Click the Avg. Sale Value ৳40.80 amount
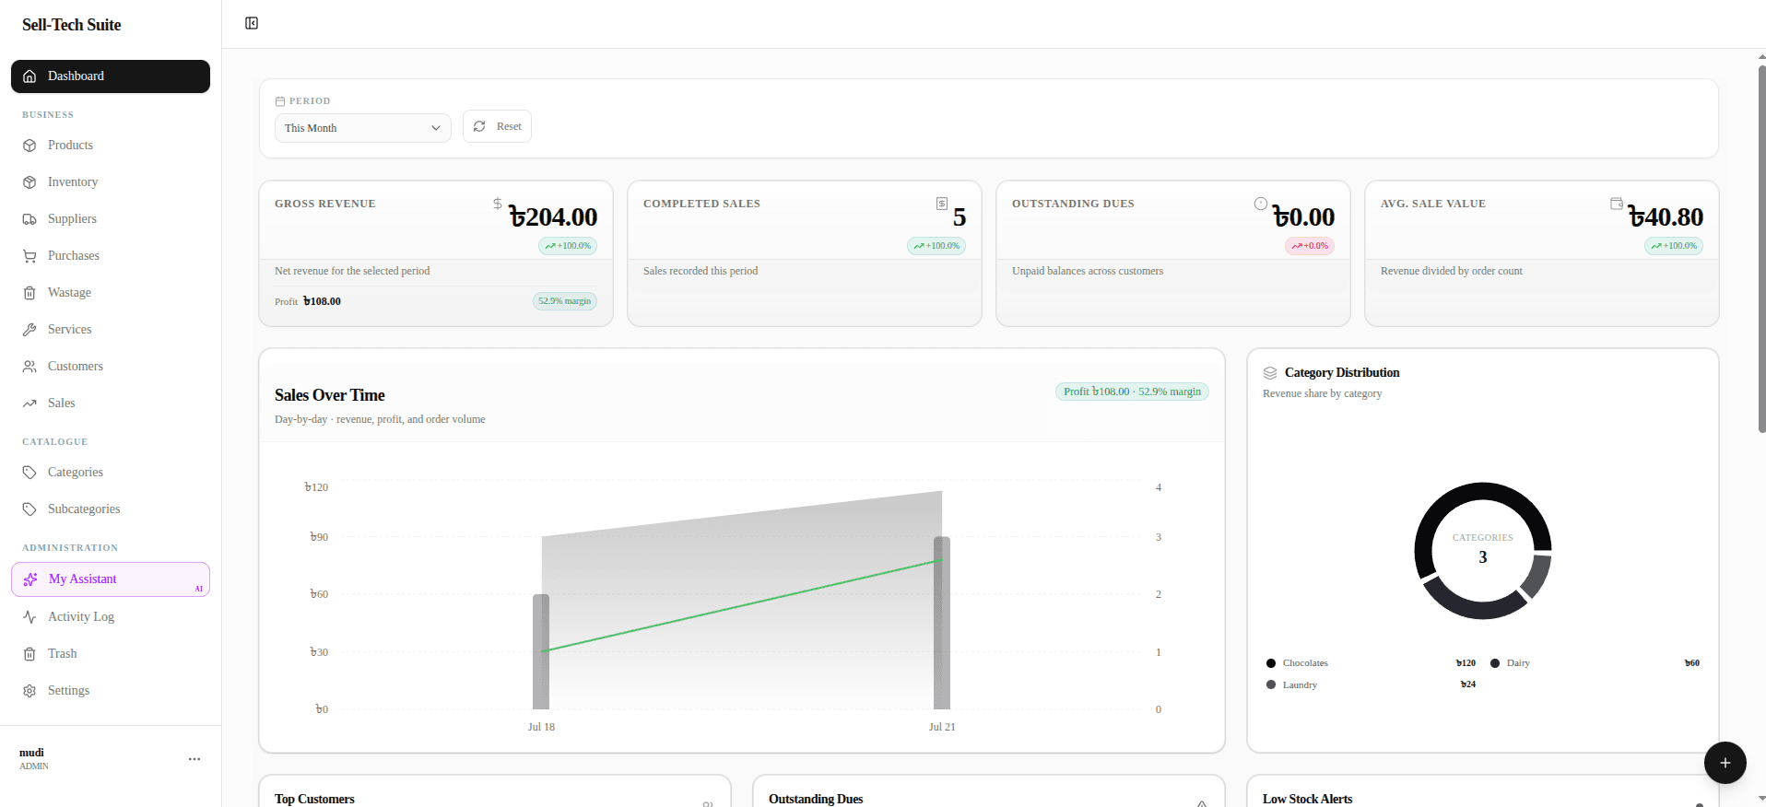This screenshot has width=1766, height=807. 1666,217
